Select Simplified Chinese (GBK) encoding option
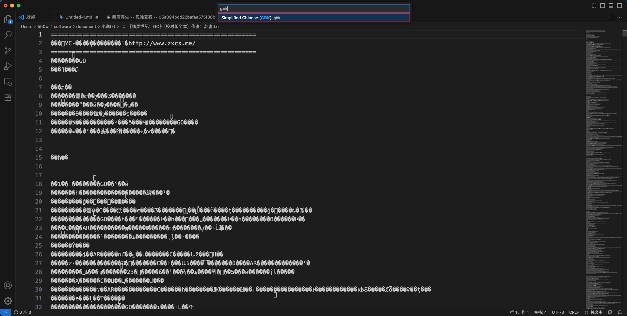This screenshot has width=627, height=316. [x=313, y=18]
